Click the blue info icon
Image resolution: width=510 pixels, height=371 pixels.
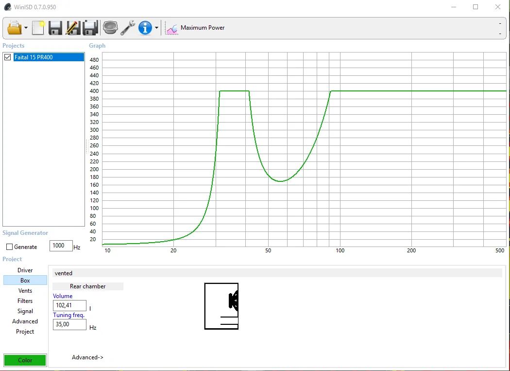click(145, 28)
